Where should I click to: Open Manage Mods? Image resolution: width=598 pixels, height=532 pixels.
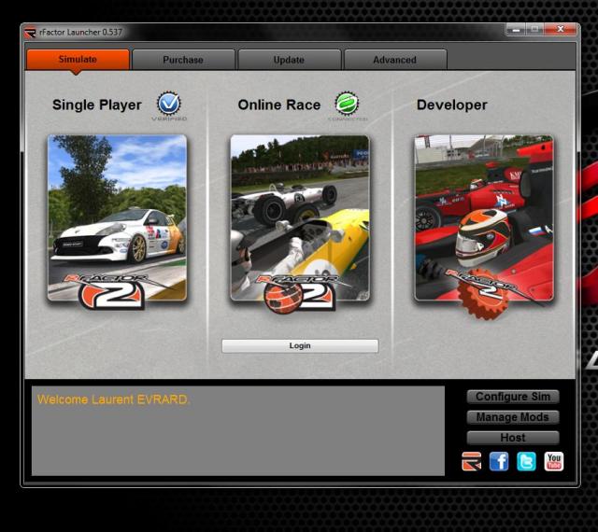513,417
